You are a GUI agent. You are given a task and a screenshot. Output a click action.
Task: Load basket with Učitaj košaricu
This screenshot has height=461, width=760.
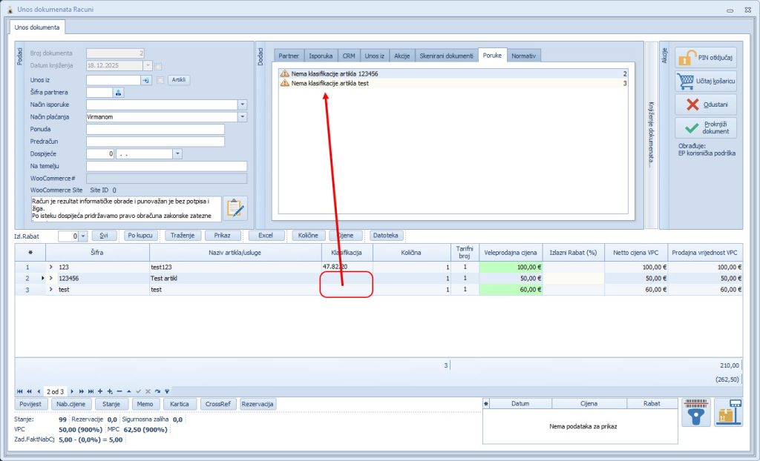[x=706, y=81]
